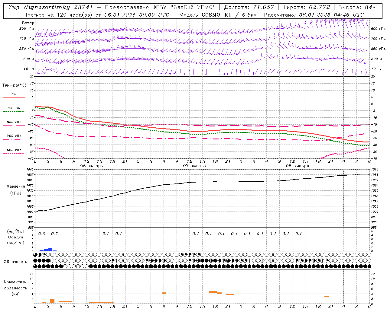Click the '0.6' precipitation amount value

click(41, 234)
